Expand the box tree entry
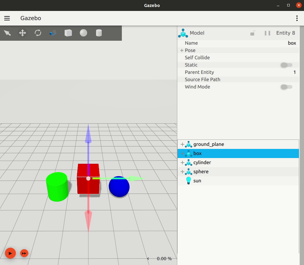This screenshot has width=304, height=265. [x=182, y=153]
